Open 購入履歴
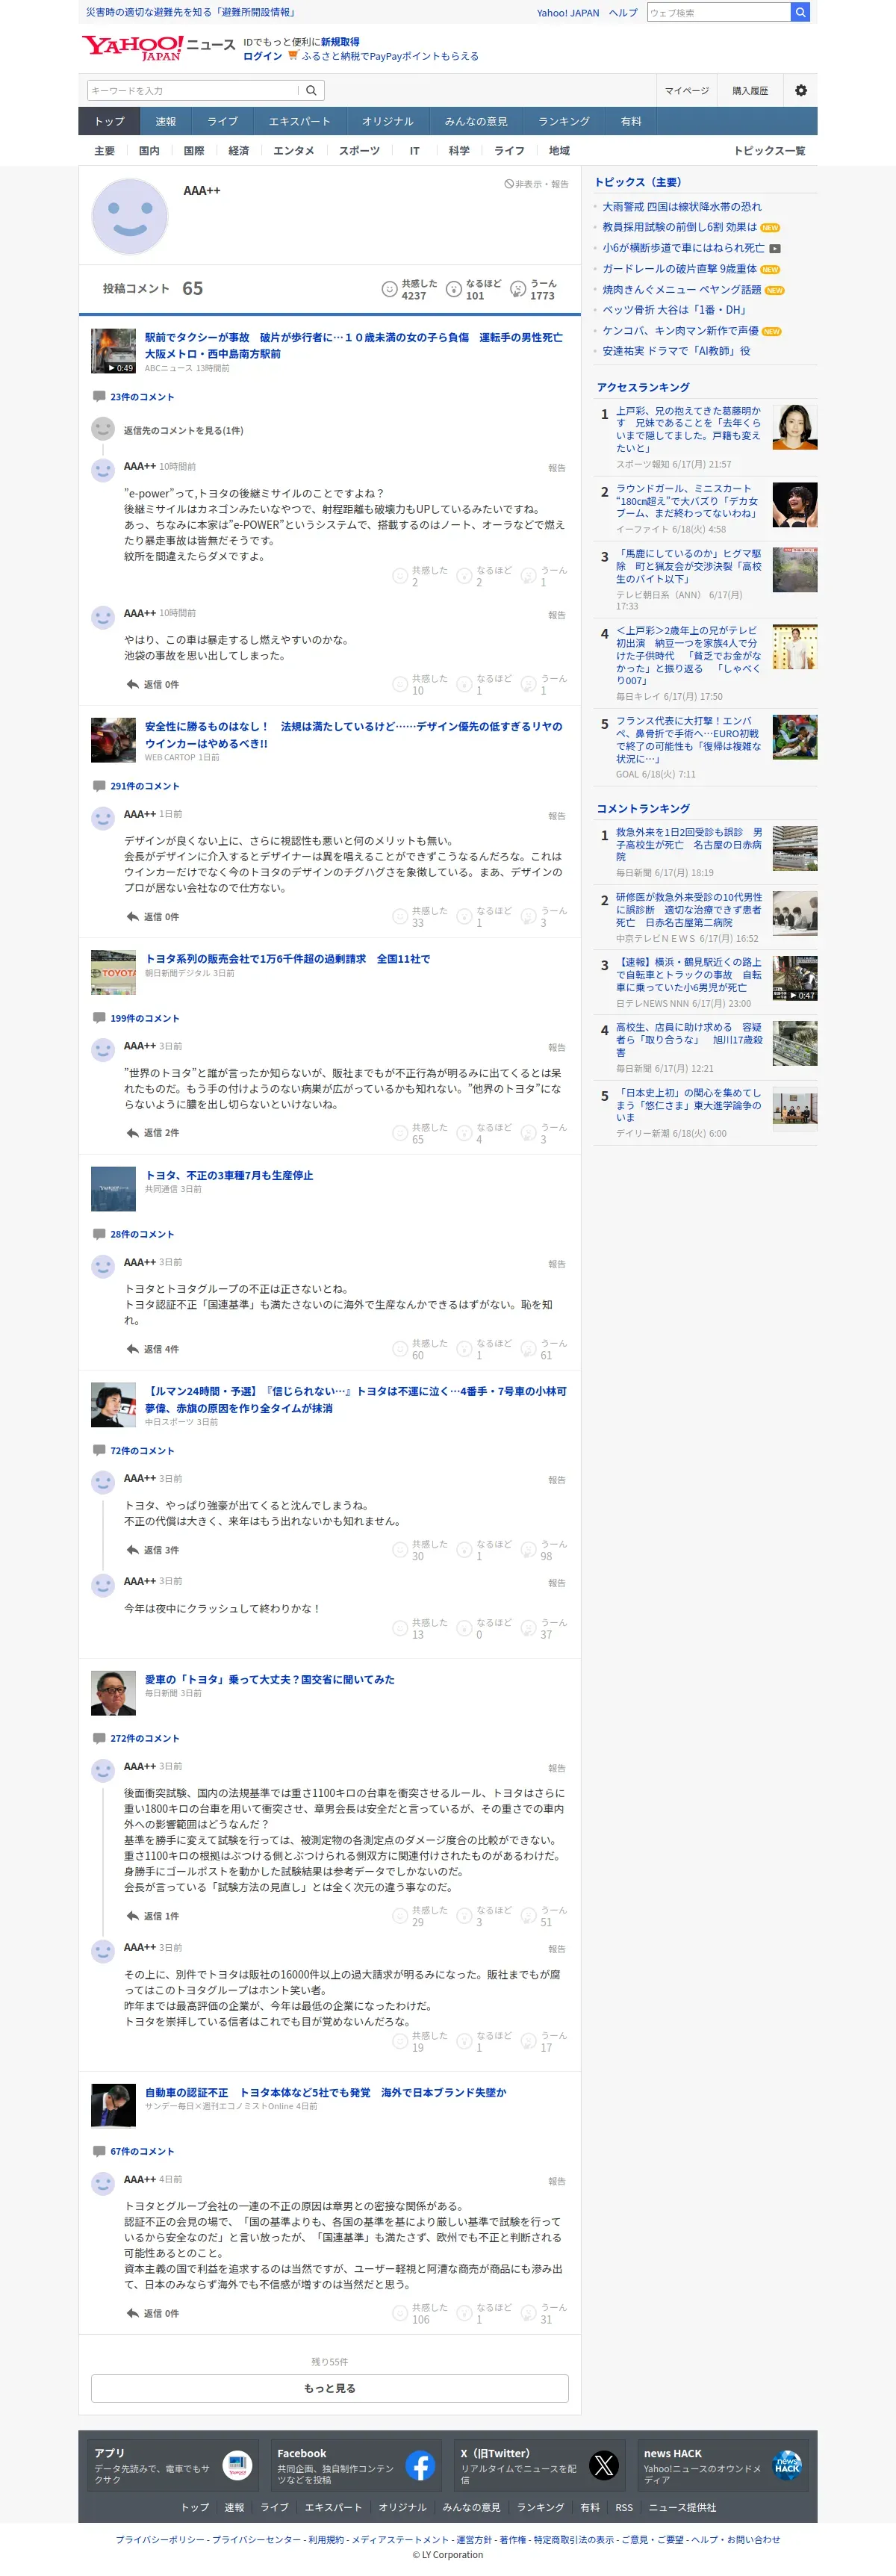Image resolution: width=896 pixels, height=2576 pixels. pyautogui.click(x=750, y=91)
